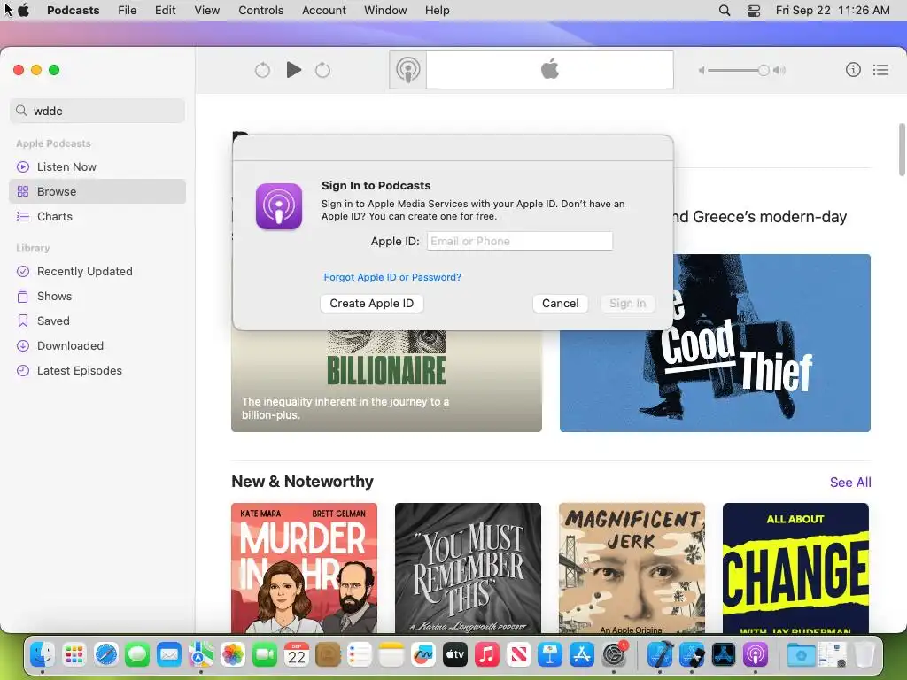Cancel the Sign In to Podcasts dialog

click(x=560, y=304)
